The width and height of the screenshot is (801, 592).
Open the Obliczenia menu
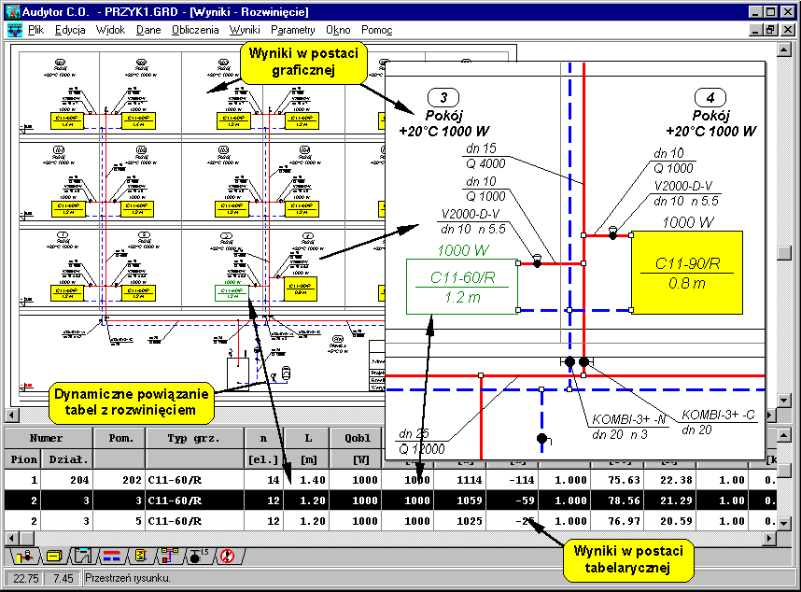(195, 30)
